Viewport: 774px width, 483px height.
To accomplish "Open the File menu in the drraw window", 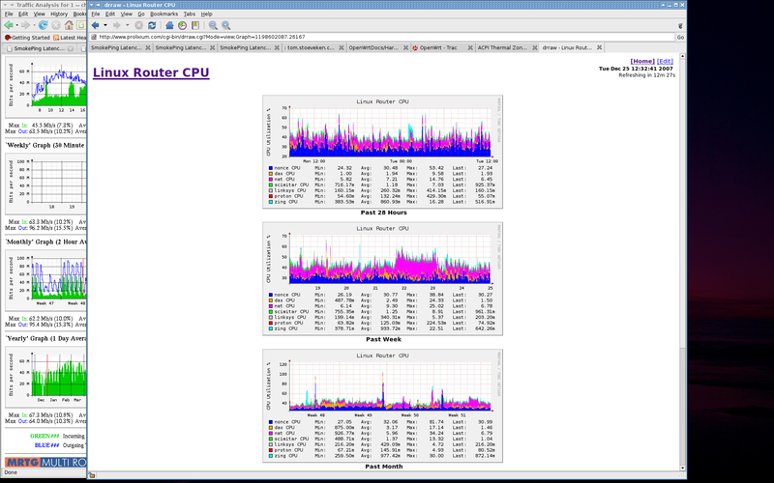I will 95,14.
